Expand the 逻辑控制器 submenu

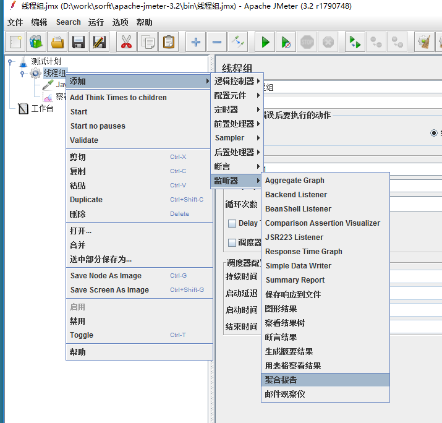(237, 81)
